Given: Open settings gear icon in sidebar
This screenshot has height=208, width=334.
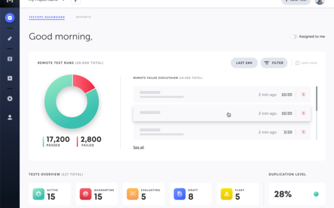Looking at the screenshot, I should [10, 99].
